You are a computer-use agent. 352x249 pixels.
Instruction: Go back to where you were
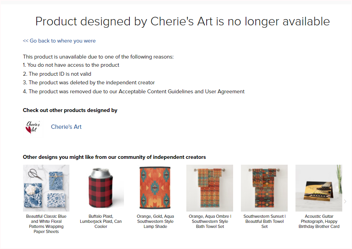[x=59, y=41]
